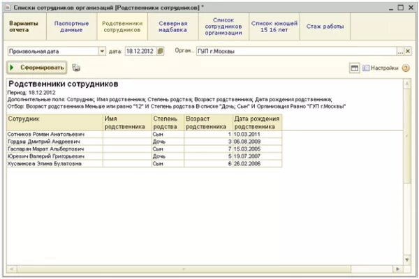
Task: Select Дата рождения родственника column header
Action: click(258, 122)
